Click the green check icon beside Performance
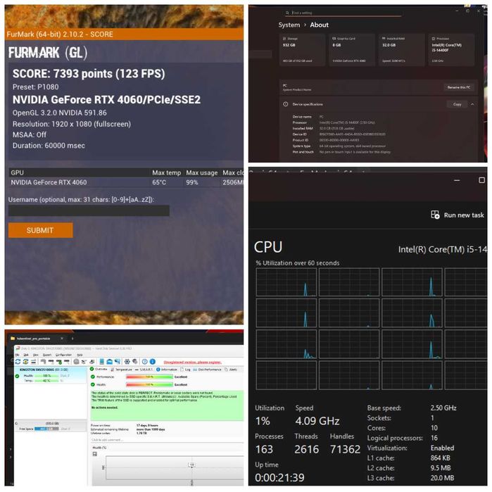This screenshot has width=492, height=492. (x=93, y=377)
